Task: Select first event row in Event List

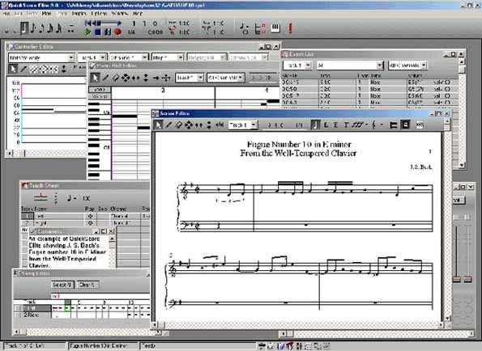Action: point(369,82)
